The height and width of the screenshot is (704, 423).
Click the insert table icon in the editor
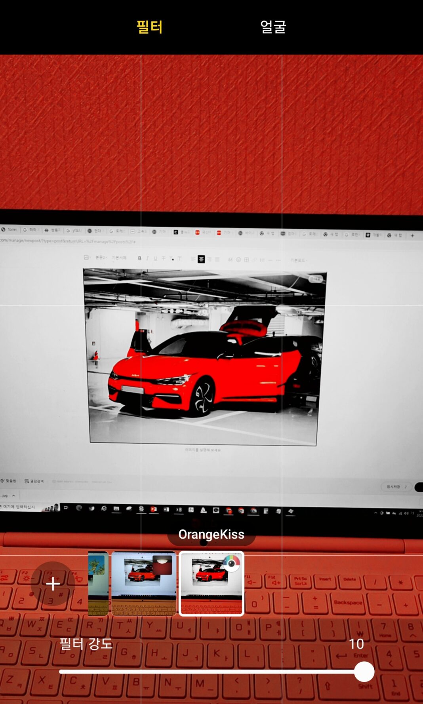pyautogui.click(x=246, y=260)
